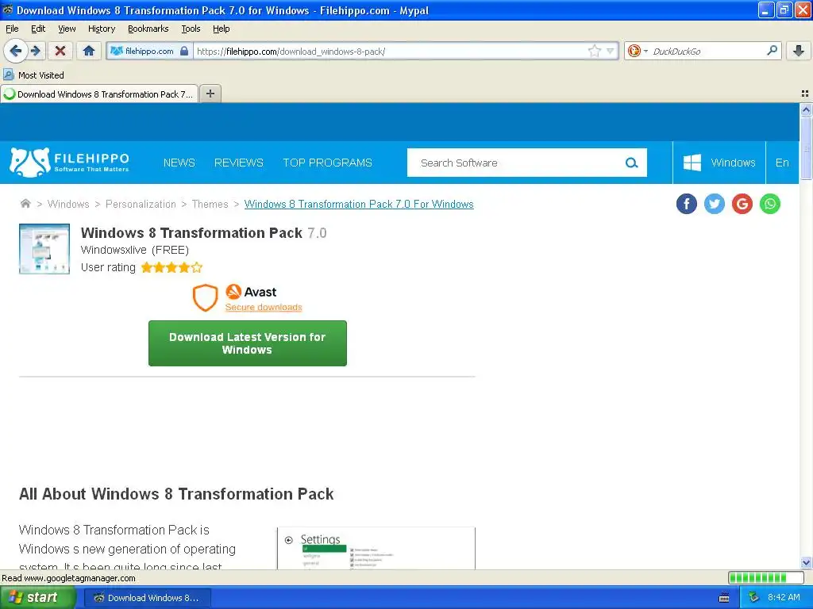
Task: Open the Most Visited bookmarks folder
Action: pos(33,75)
